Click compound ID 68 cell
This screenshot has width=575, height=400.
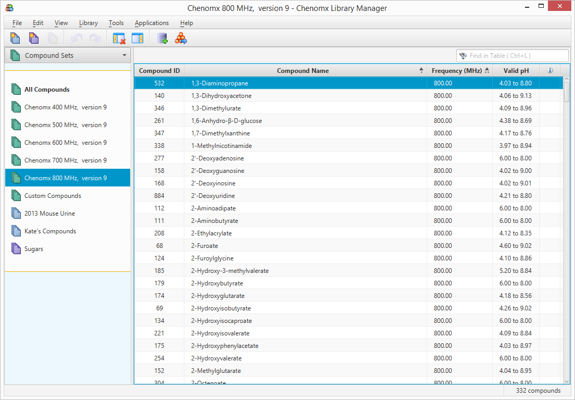click(x=159, y=246)
